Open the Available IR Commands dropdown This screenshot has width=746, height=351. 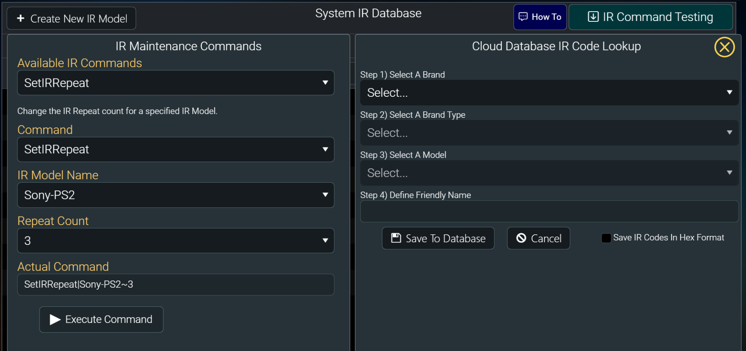pyautogui.click(x=176, y=83)
